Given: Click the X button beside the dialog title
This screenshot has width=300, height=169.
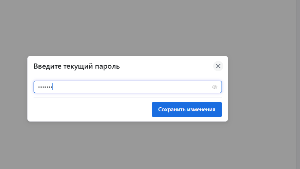Looking at the screenshot, I should pos(218,66).
